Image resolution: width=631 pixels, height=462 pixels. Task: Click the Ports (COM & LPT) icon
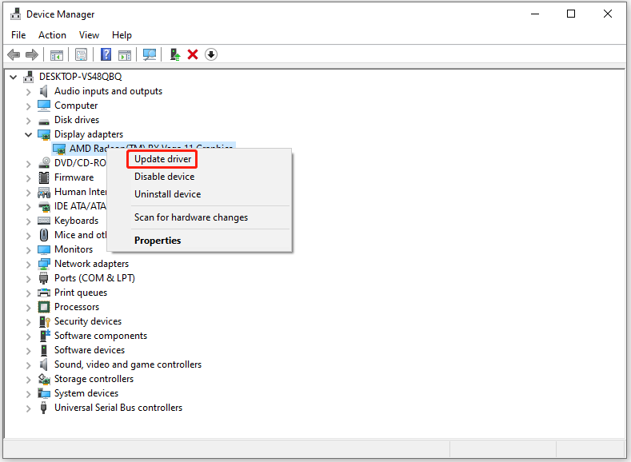pos(44,278)
